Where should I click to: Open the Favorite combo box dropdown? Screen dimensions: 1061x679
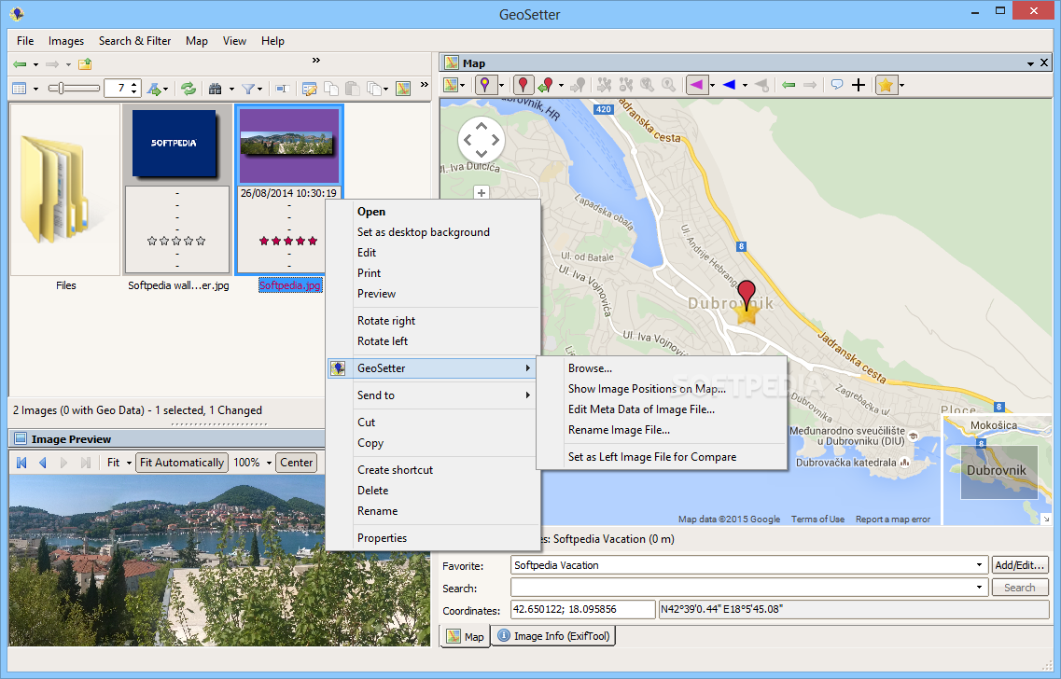(980, 565)
